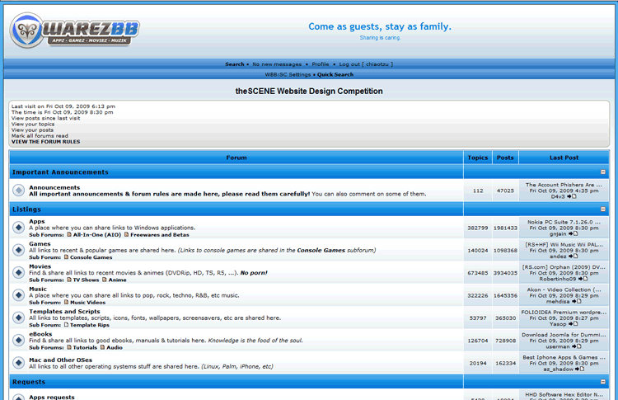Open latest post arrow icon by gnjain
This screenshot has height=400, width=618.
tap(574, 234)
